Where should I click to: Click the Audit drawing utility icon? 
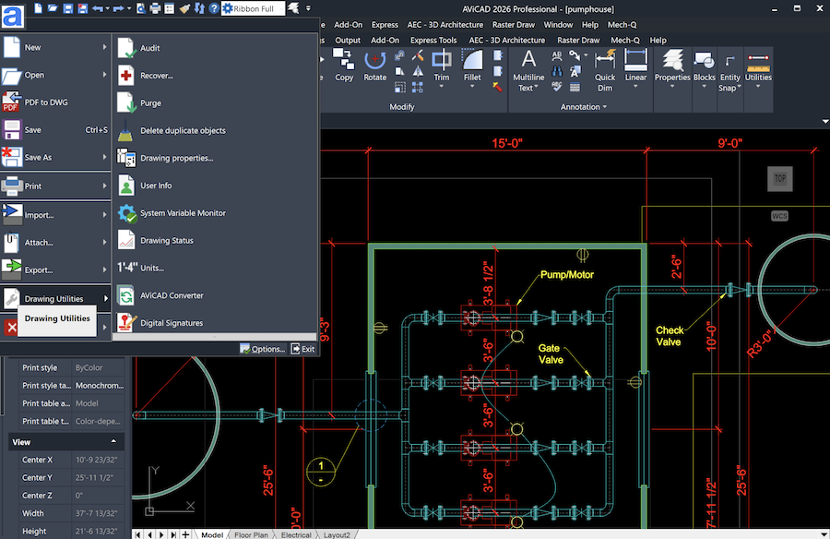click(126, 48)
